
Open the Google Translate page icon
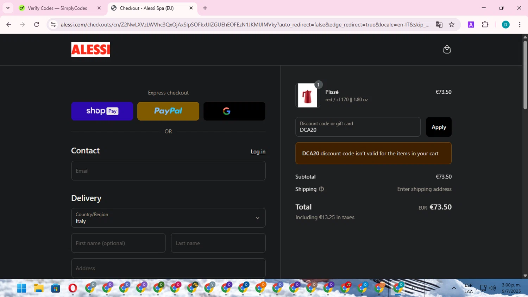439,25
